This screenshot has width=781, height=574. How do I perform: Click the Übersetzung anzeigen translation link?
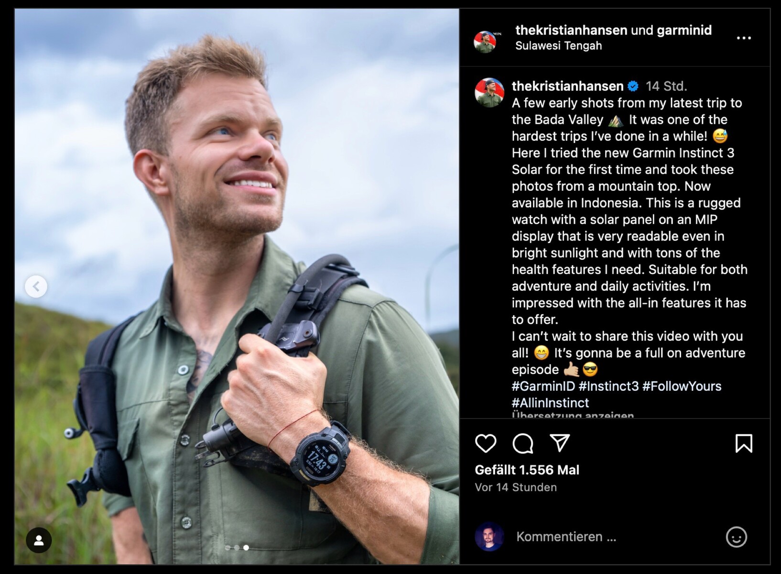click(573, 415)
